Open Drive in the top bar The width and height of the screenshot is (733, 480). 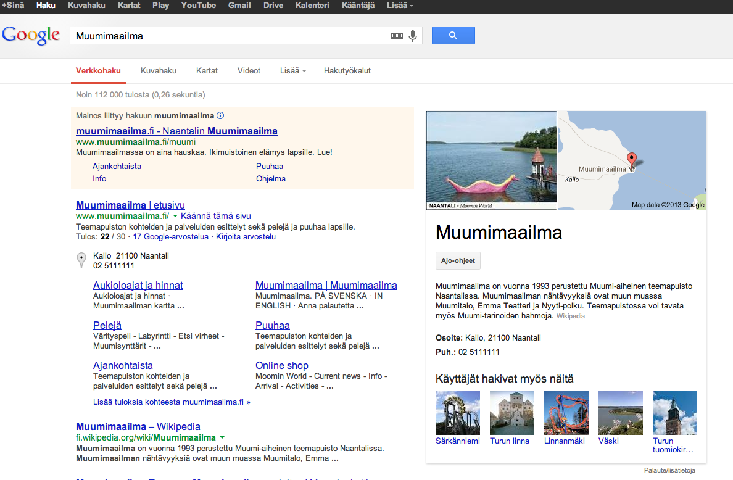tap(273, 6)
